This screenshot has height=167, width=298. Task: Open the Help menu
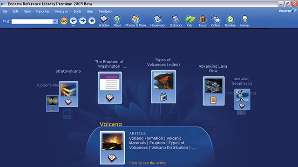click(90, 11)
